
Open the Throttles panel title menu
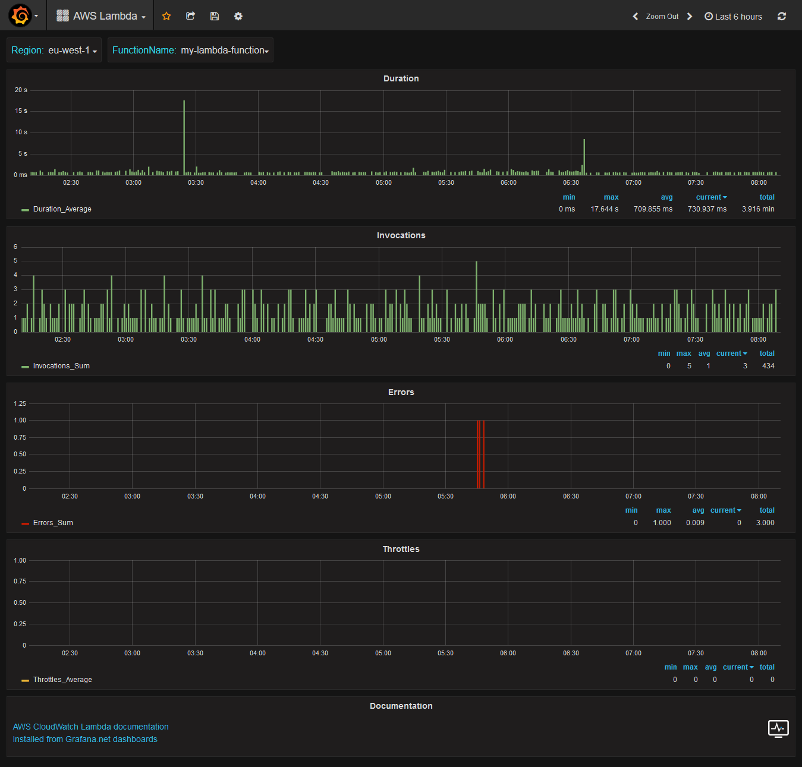click(x=401, y=549)
